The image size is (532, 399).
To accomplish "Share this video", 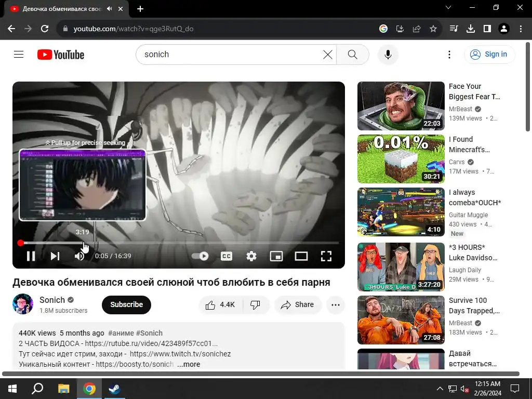I will tap(298, 304).
